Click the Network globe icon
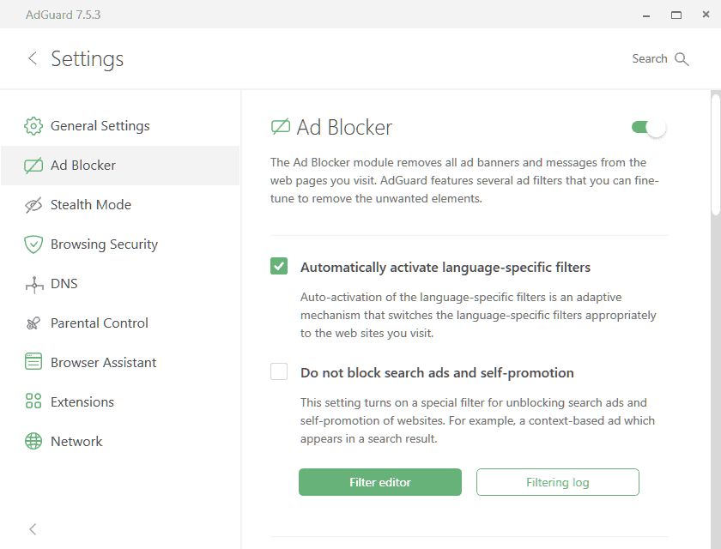The width and height of the screenshot is (721, 549). pos(33,441)
